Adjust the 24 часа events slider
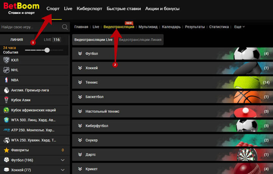The width and height of the screenshot is (273, 174). click(x=47, y=50)
